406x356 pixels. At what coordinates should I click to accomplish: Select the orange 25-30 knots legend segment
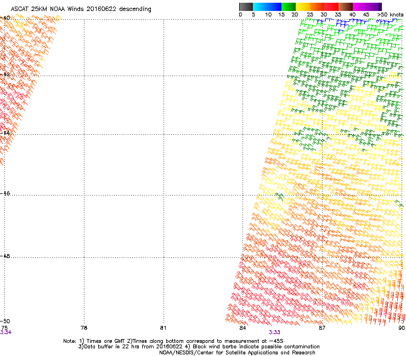pyautogui.click(x=317, y=7)
